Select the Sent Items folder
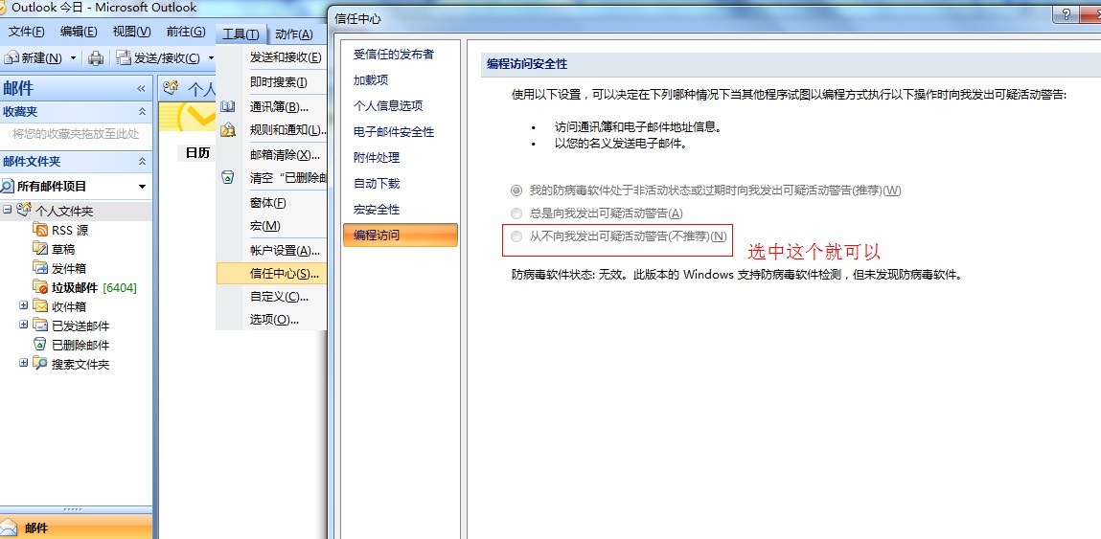This screenshot has height=539, width=1101. [x=80, y=326]
